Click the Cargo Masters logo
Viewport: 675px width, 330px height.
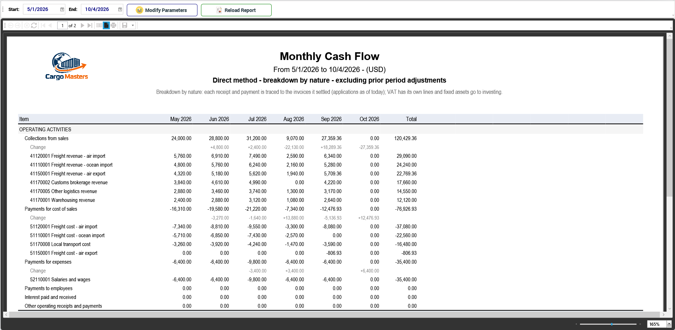(x=67, y=66)
